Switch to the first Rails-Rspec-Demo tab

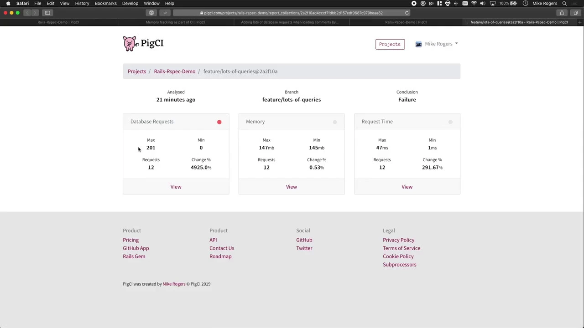[58, 22]
